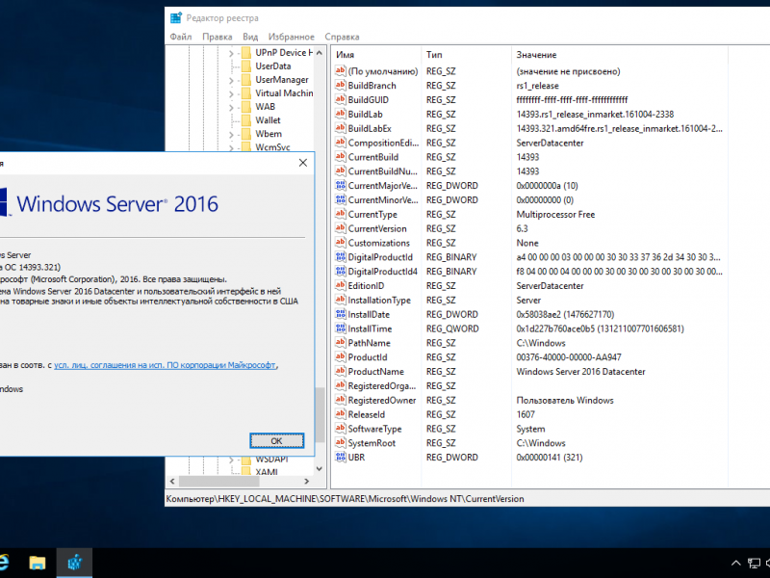Expand the Wbem key
The width and height of the screenshot is (770, 578).
pos(231,134)
